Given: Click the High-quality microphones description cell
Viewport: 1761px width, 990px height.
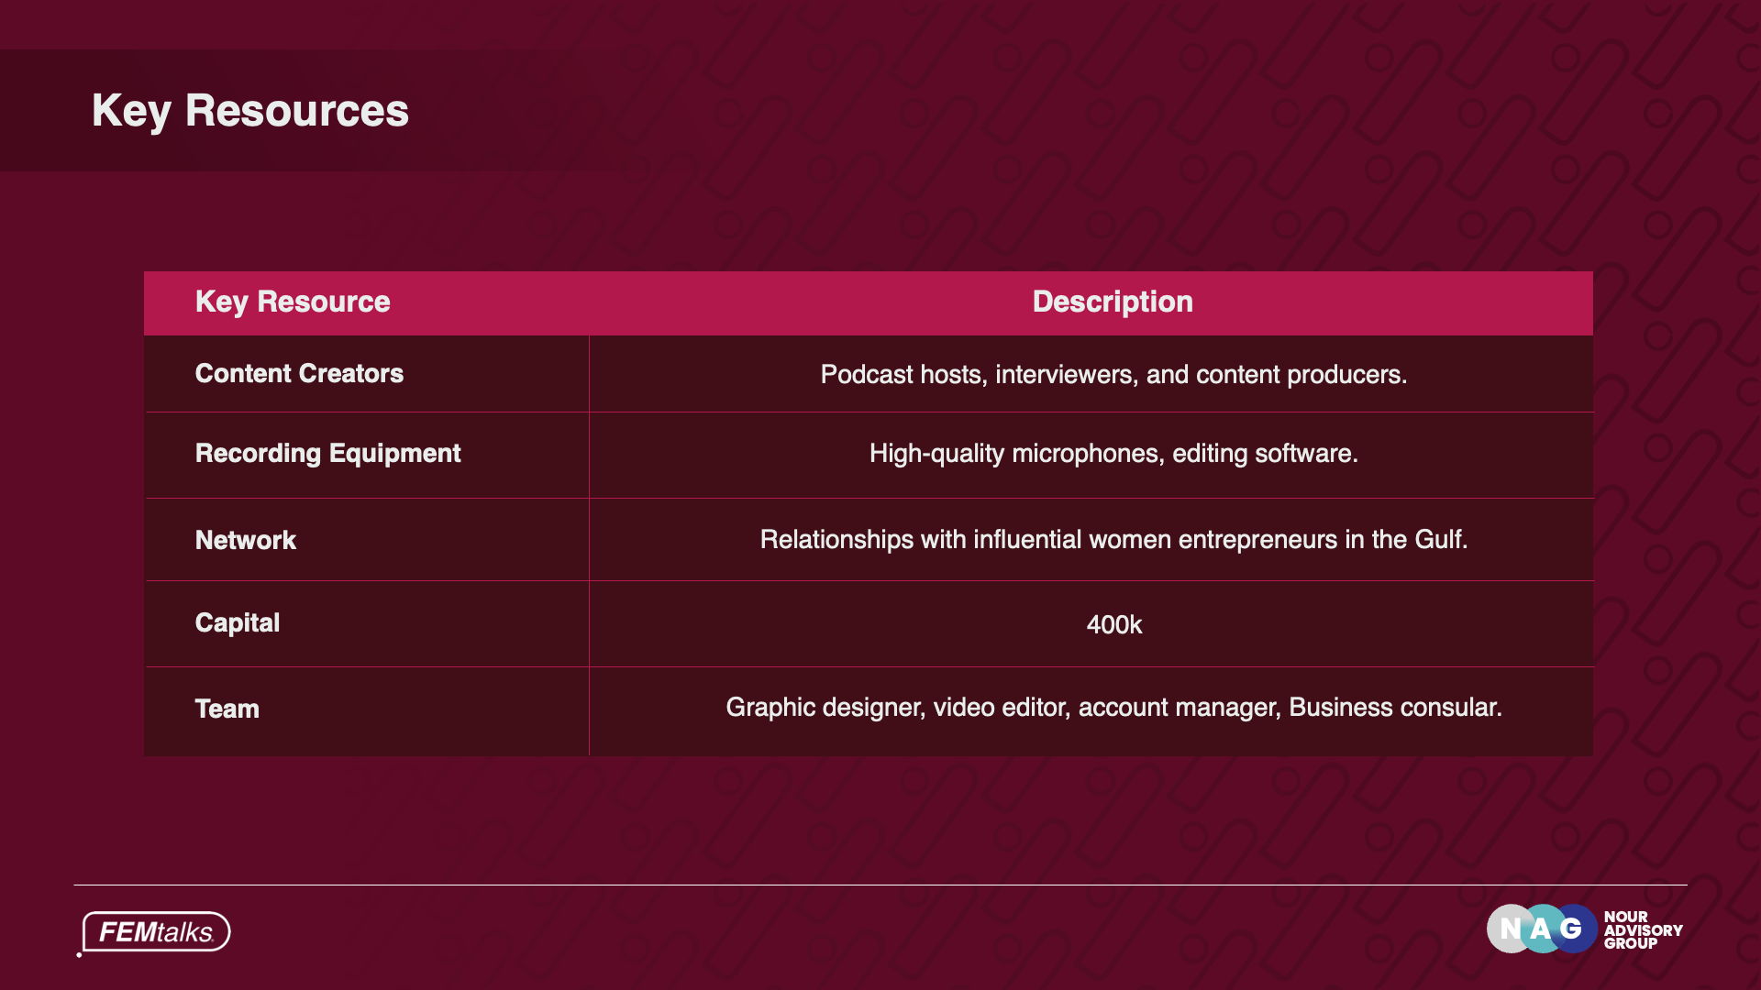Looking at the screenshot, I should 1113,453.
